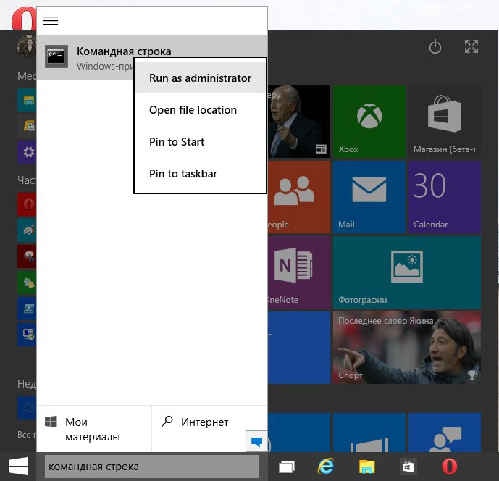Click the Task View taskbar icon
This screenshot has height=481, width=499.
287,467
